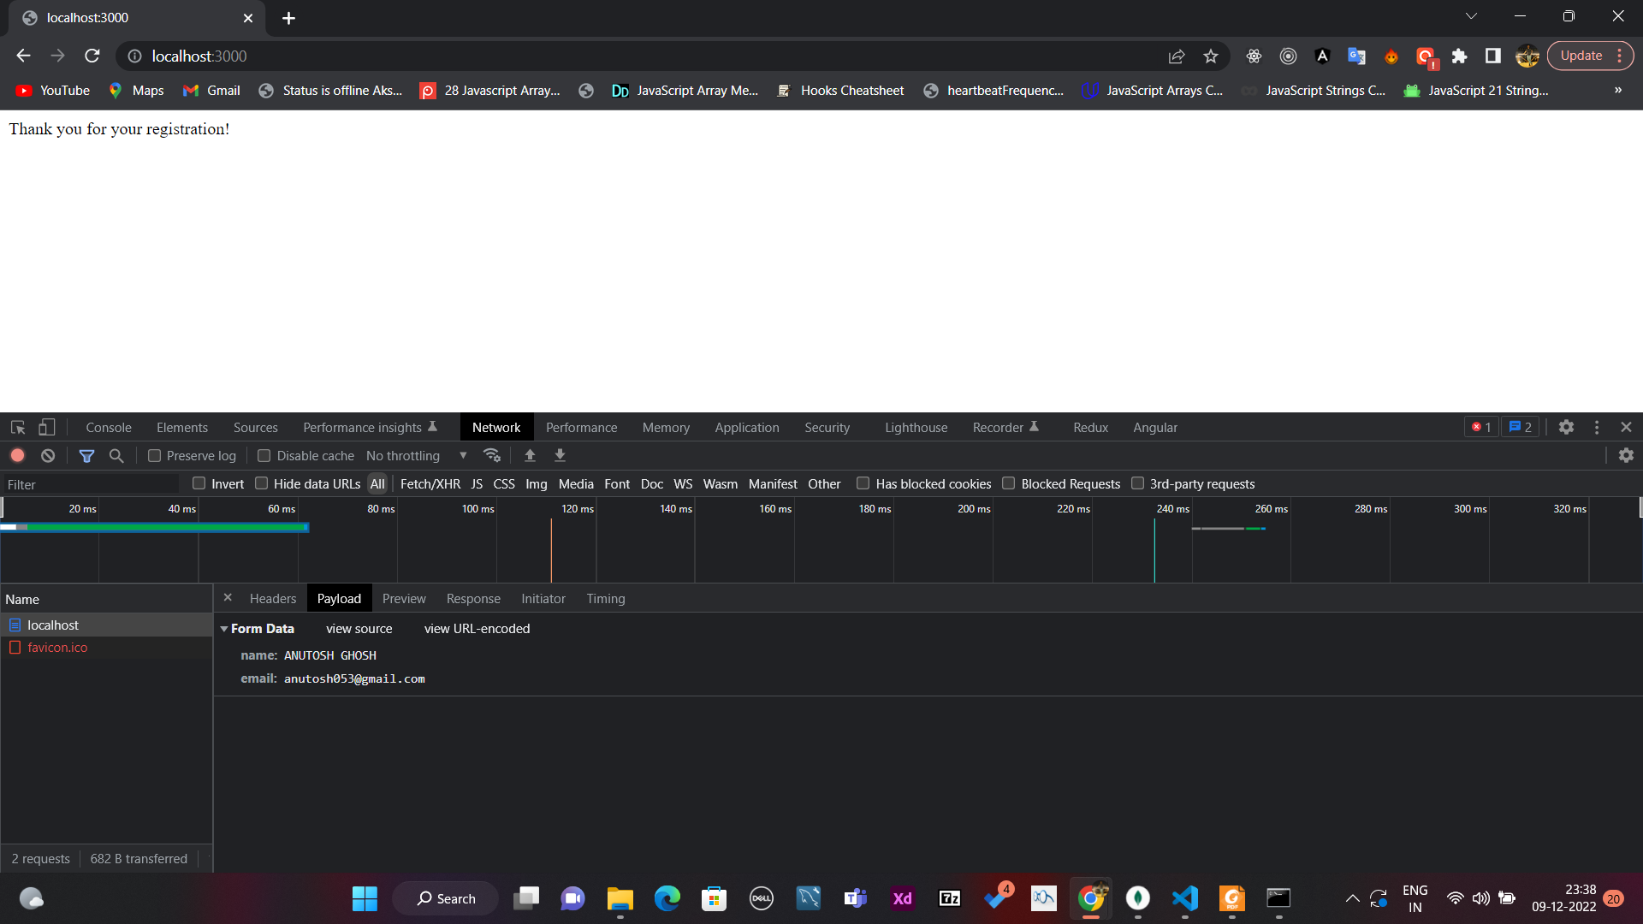Clear the network log

(x=48, y=455)
